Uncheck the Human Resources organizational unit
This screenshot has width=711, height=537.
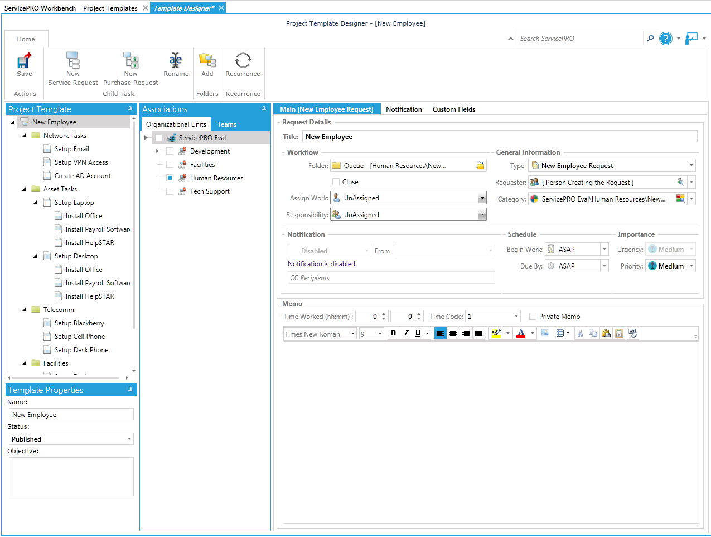coord(170,178)
